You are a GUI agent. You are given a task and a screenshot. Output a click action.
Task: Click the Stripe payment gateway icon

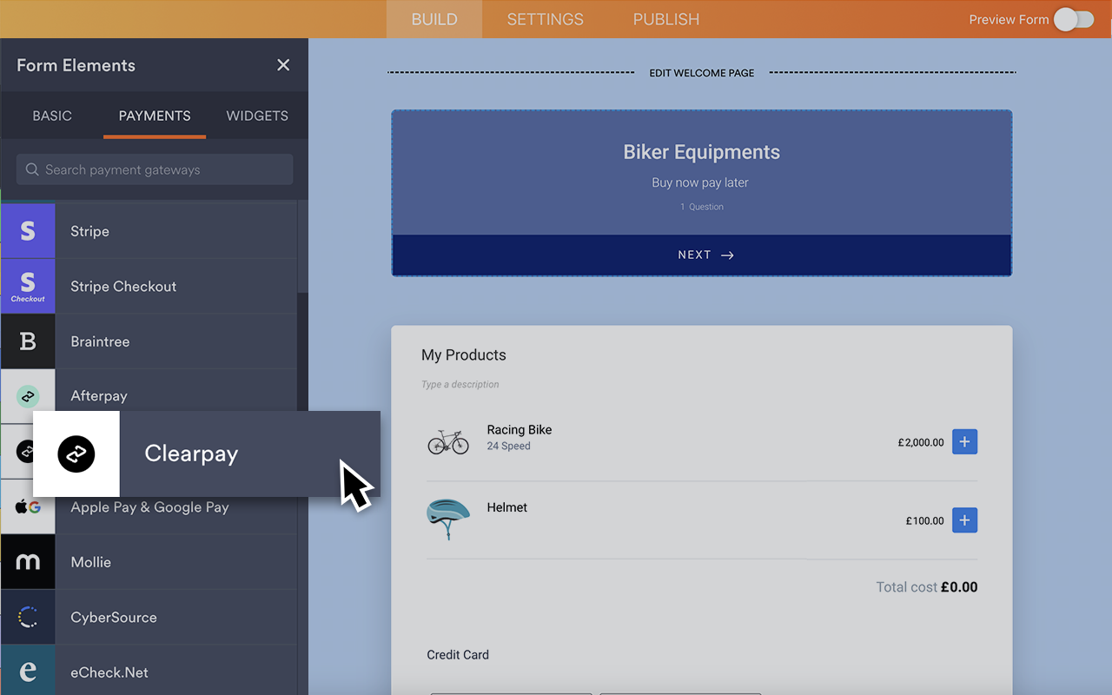coord(28,231)
